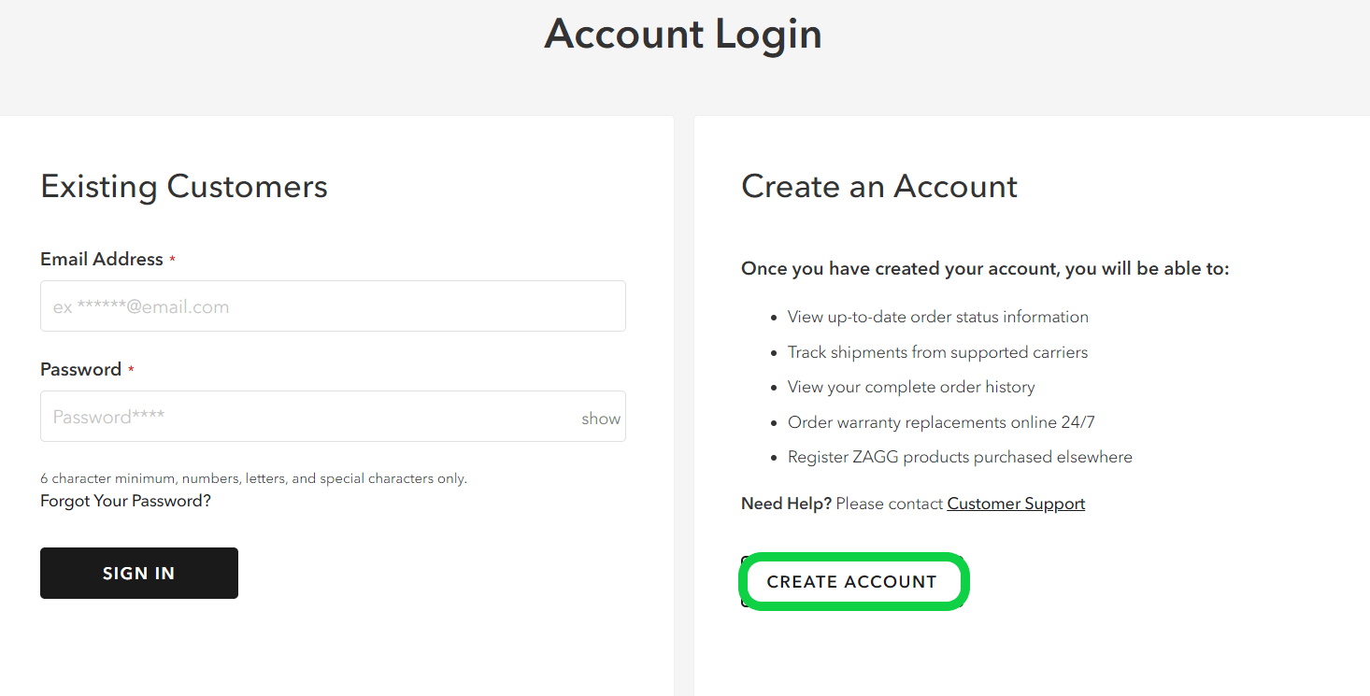Click the 'Once you have created your account' text
The height and width of the screenshot is (696, 1370).
tap(985, 269)
